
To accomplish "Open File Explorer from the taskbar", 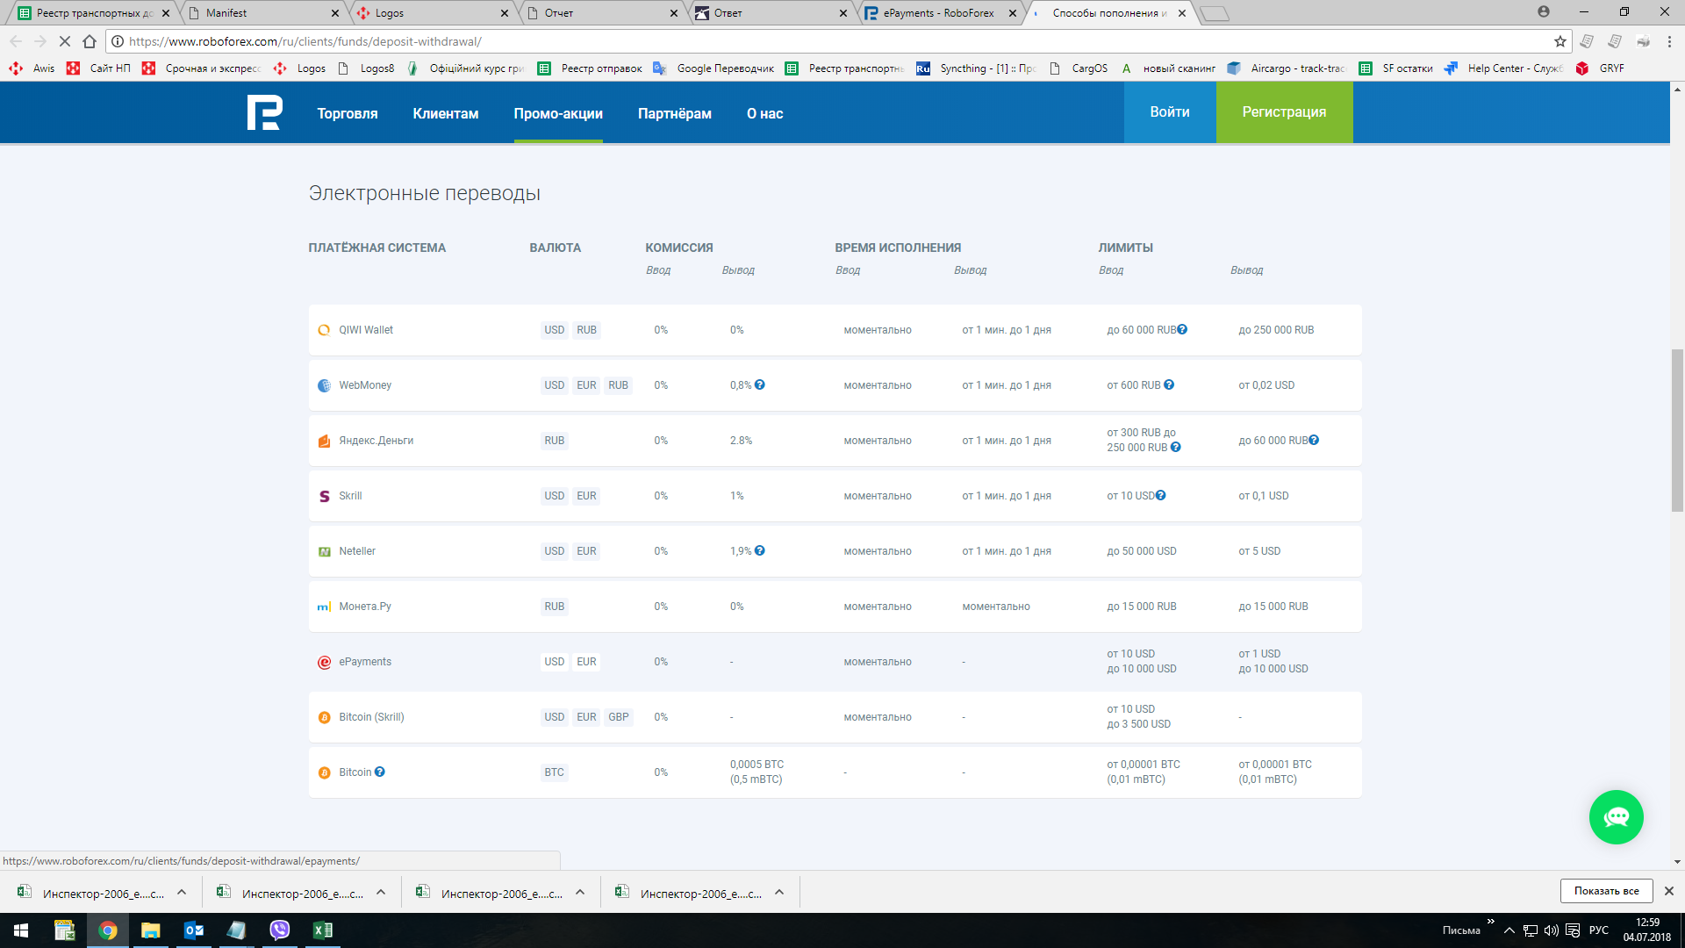I will tap(151, 930).
